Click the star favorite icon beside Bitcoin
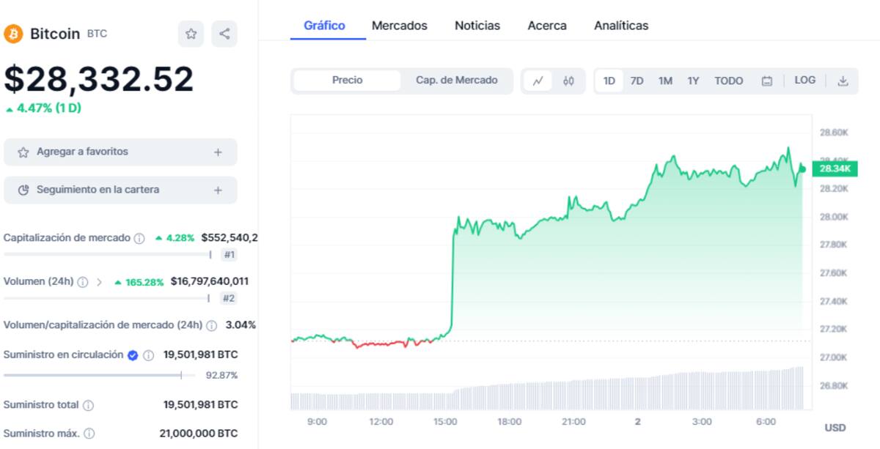 point(191,34)
